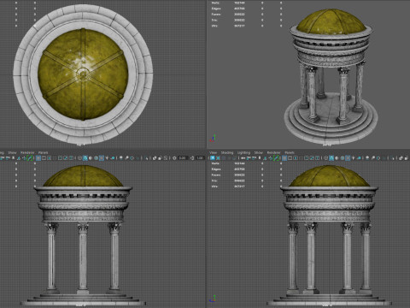Viewport: 410px width, 308px height.
Task: Click green Grease Pencil icon in lower-left panel
Action: point(30,157)
